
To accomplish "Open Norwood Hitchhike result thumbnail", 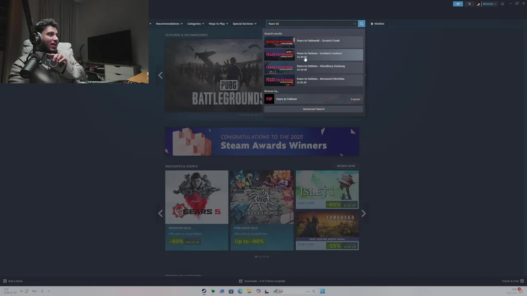I will pos(280,80).
